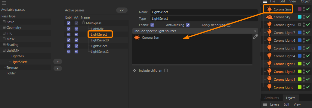Expand the Mask pass type group
This screenshot has width=312, height=108.
tap(4, 39)
